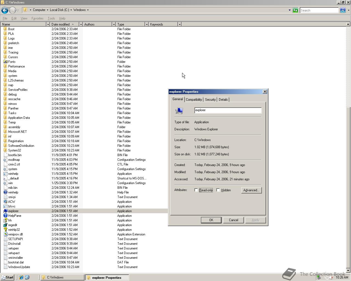Click Cancel in explorer Properties dialog

click(x=234, y=220)
